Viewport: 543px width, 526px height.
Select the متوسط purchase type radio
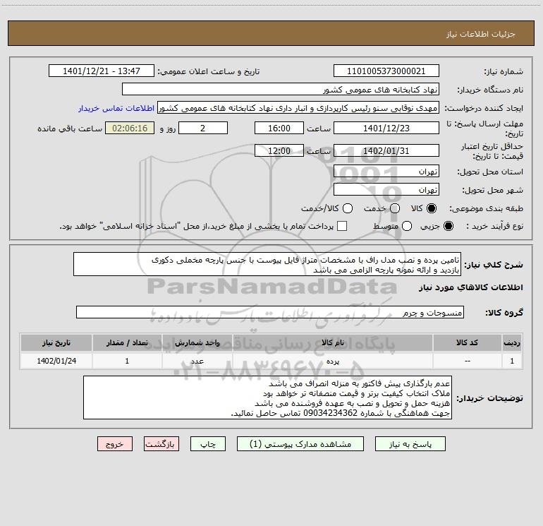coord(407,226)
